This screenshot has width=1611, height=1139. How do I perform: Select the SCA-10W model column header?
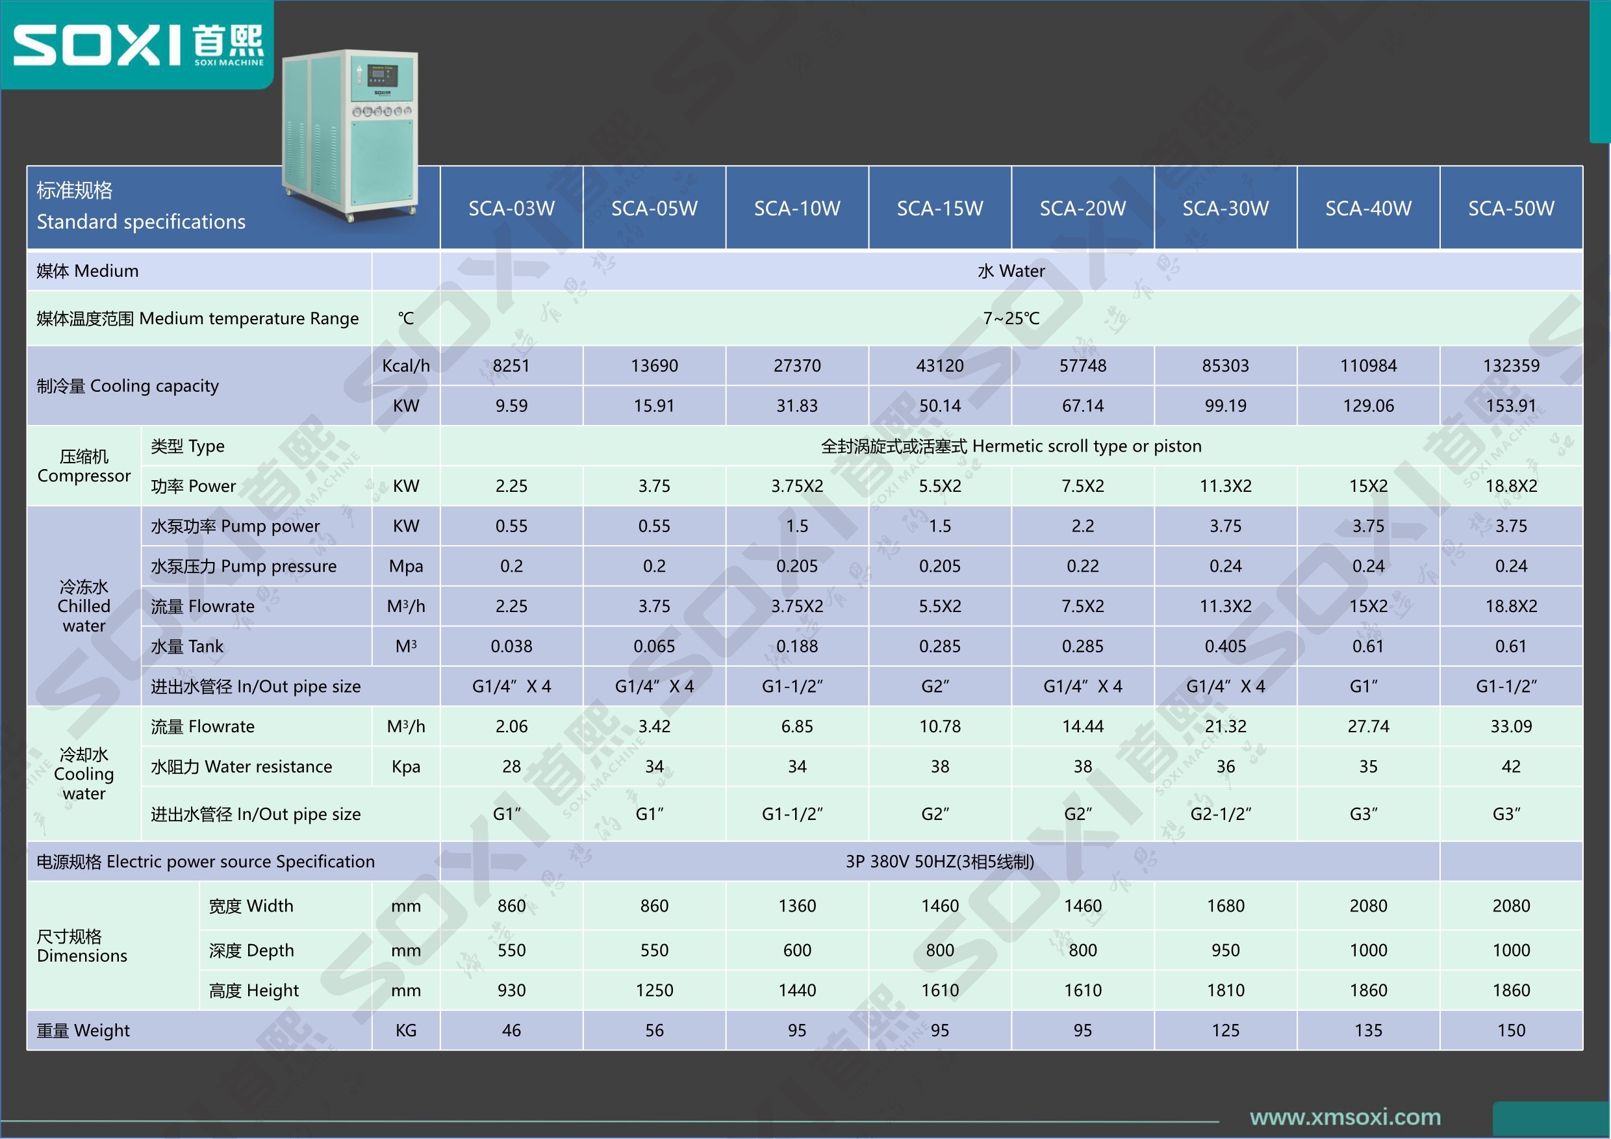pyautogui.click(x=797, y=209)
